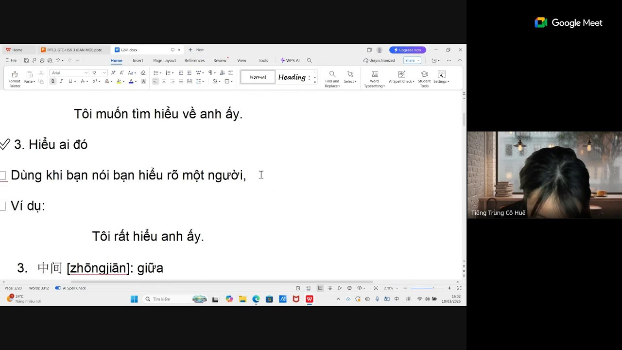
Task: Expand the Numbering list dropdown arrow
Action: click(x=172, y=73)
